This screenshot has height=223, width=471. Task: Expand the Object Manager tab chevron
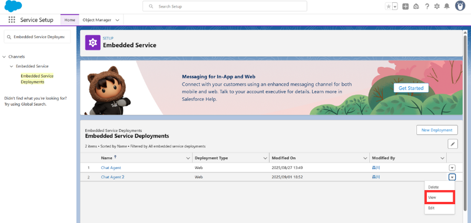117,20
